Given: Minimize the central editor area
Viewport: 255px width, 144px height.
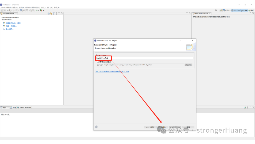Looking at the screenshot, I should click(x=187, y=13).
